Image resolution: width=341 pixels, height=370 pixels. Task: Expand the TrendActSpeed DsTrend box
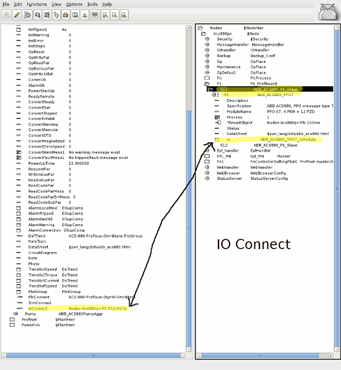(x=19, y=270)
